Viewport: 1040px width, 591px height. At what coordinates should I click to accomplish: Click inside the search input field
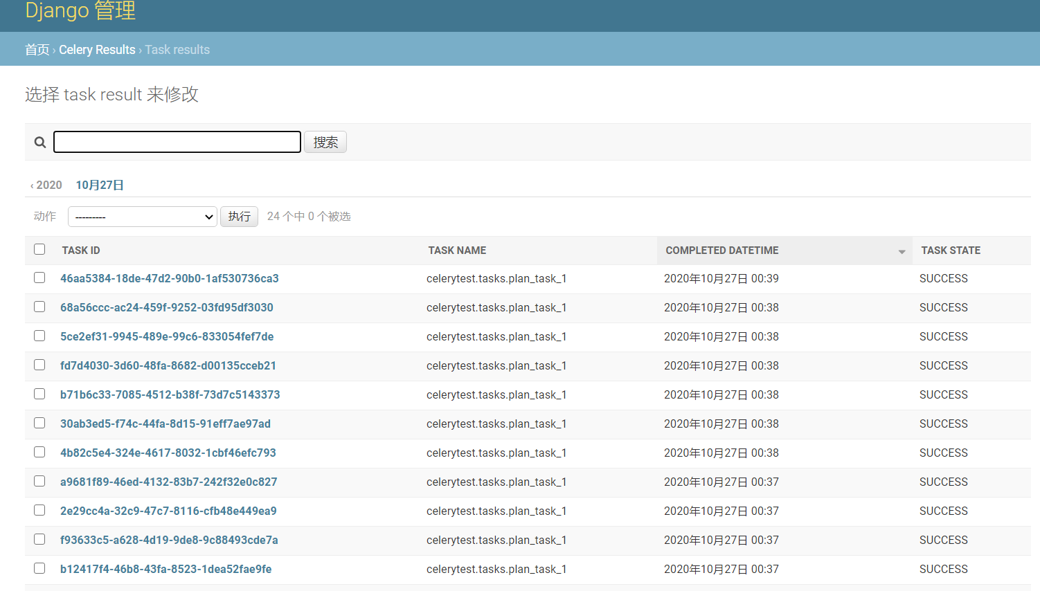176,141
